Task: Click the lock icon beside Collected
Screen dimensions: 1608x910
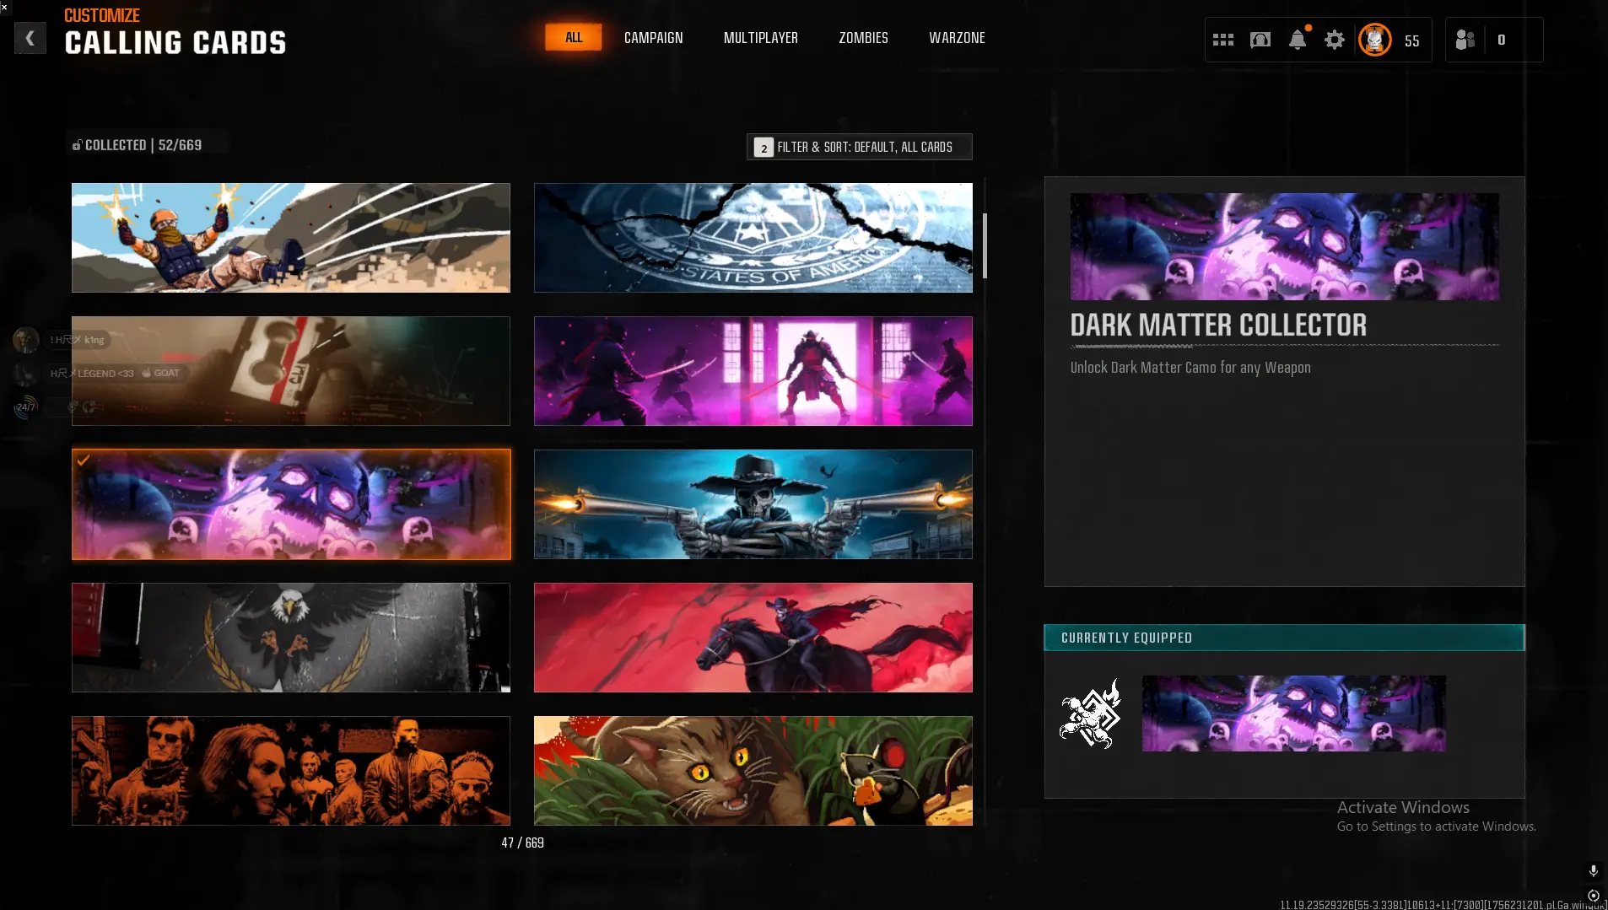Action: point(77,145)
